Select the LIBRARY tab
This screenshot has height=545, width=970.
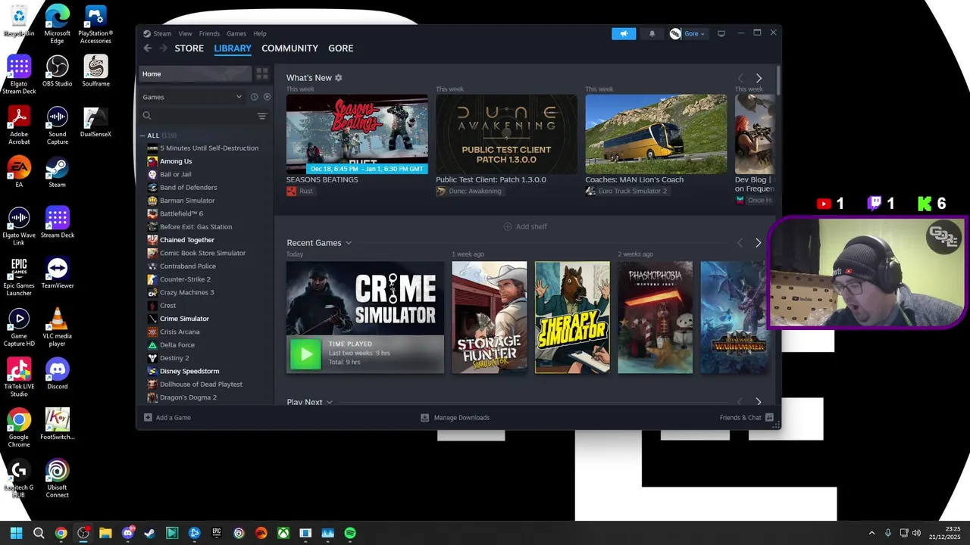coord(233,48)
